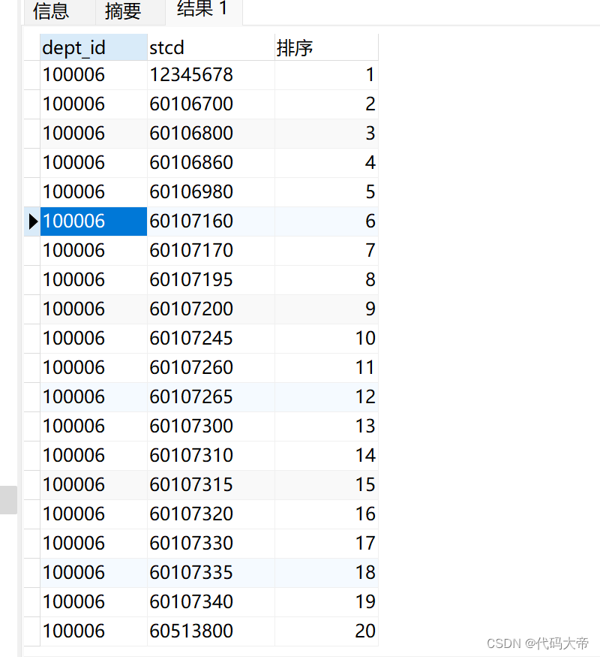Click dept_id cell in row with 60513800
600x657 pixels.
[x=94, y=631]
